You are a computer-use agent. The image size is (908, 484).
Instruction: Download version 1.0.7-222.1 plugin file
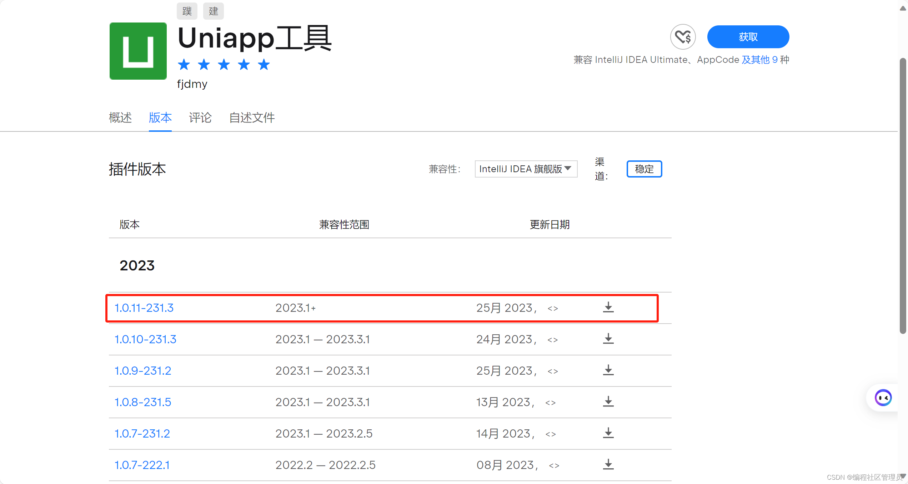pos(608,464)
